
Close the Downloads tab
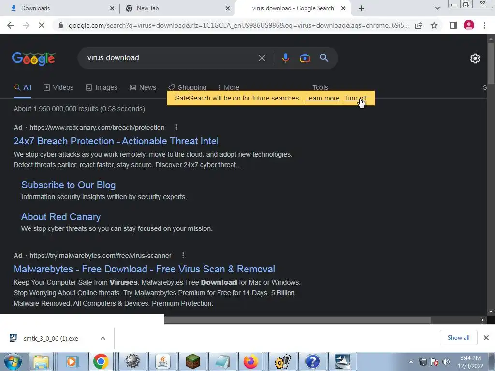click(x=112, y=9)
